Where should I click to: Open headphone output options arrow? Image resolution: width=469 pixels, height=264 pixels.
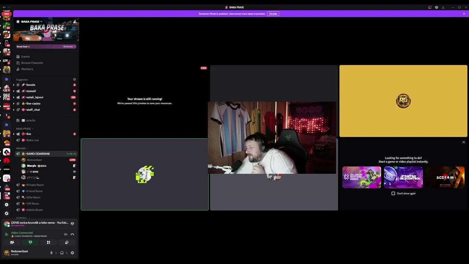pyautogui.click(x=66, y=253)
